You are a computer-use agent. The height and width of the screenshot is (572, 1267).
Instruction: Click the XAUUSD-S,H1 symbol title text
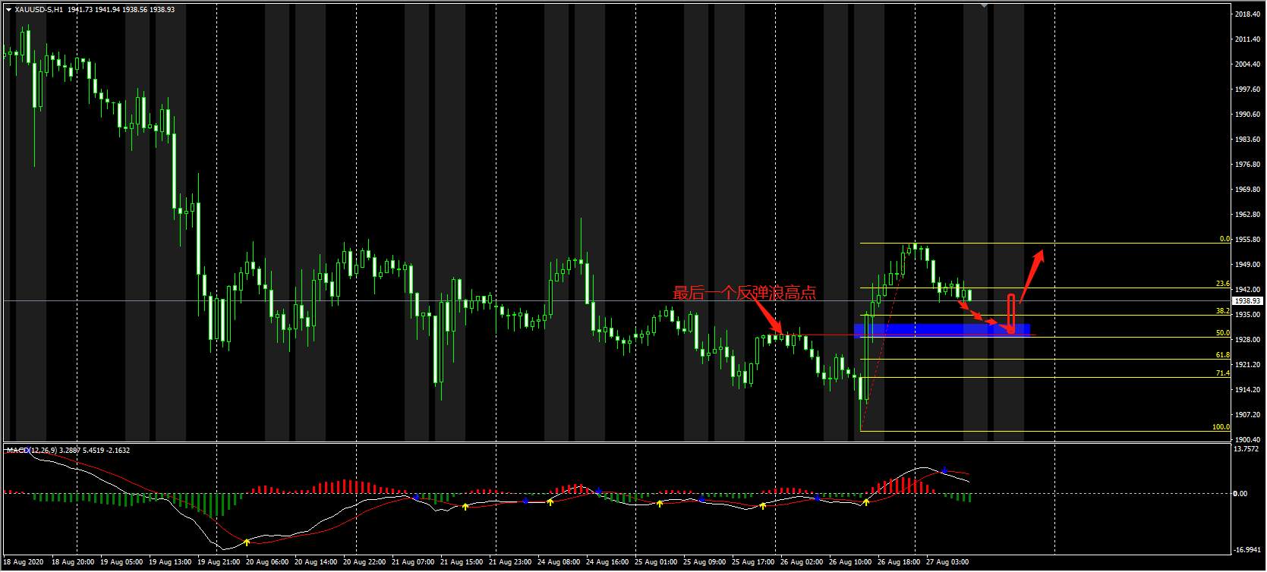pyautogui.click(x=39, y=10)
